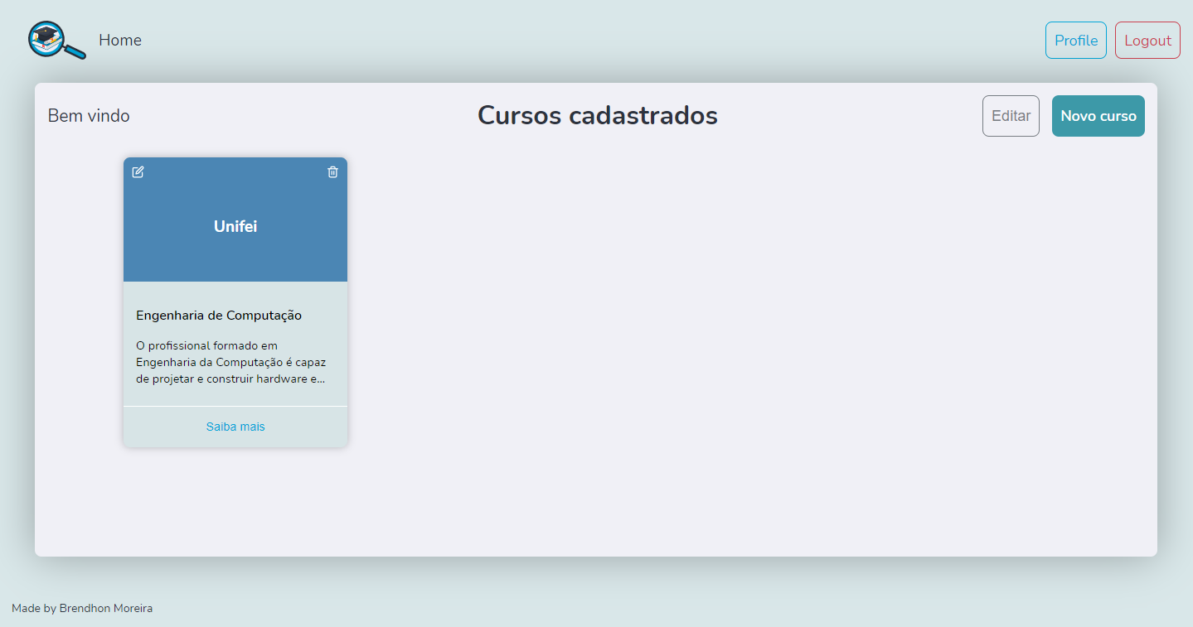Log out with the Logout button

[x=1147, y=40]
